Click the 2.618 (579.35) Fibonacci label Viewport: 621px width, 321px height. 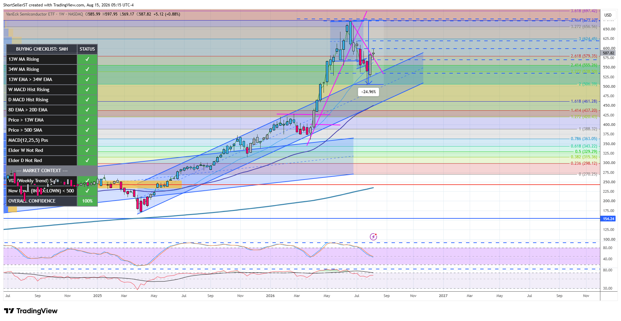pyautogui.click(x=584, y=56)
